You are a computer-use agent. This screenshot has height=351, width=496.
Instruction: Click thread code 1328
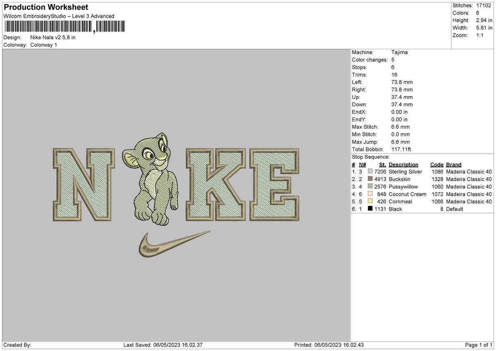(x=437, y=179)
